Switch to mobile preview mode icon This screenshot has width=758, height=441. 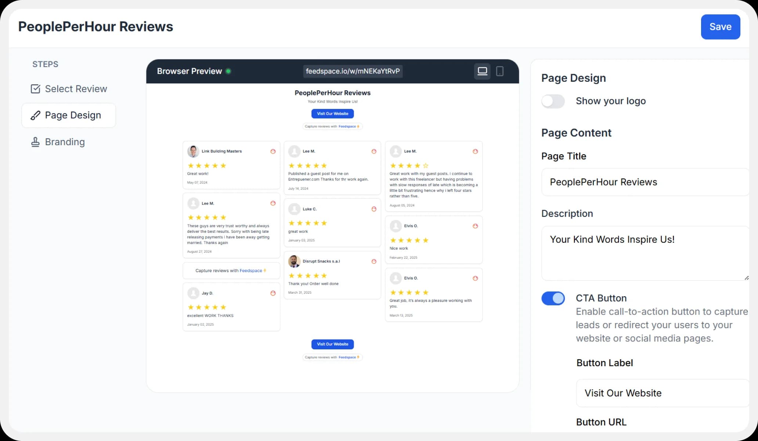[499, 71]
